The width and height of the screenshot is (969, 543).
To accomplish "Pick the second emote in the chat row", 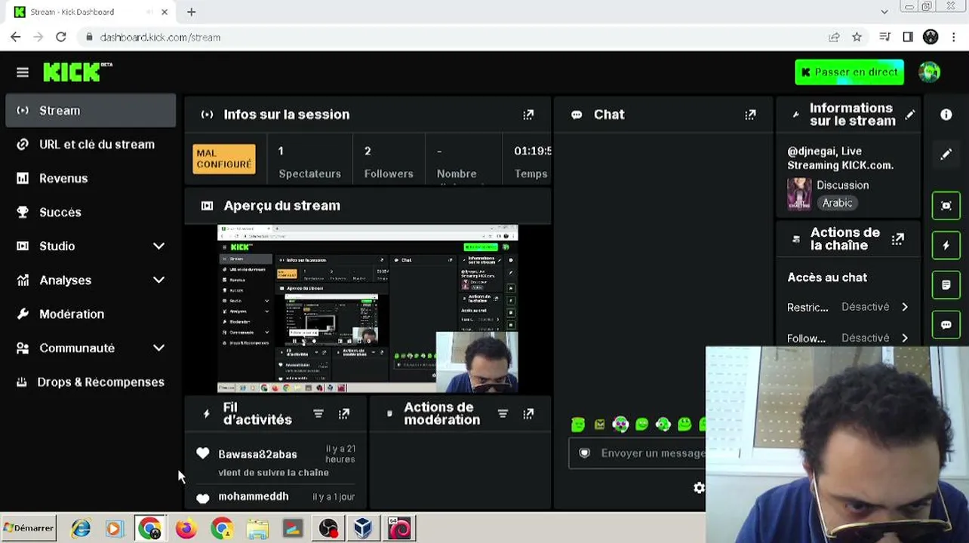I will pyautogui.click(x=599, y=425).
